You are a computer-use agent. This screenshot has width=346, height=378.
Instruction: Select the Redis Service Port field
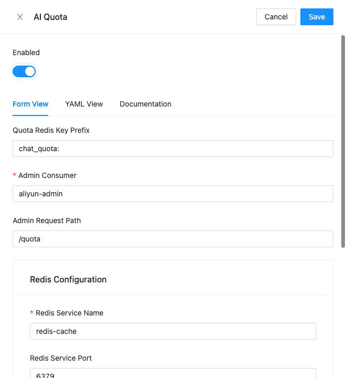click(173, 373)
